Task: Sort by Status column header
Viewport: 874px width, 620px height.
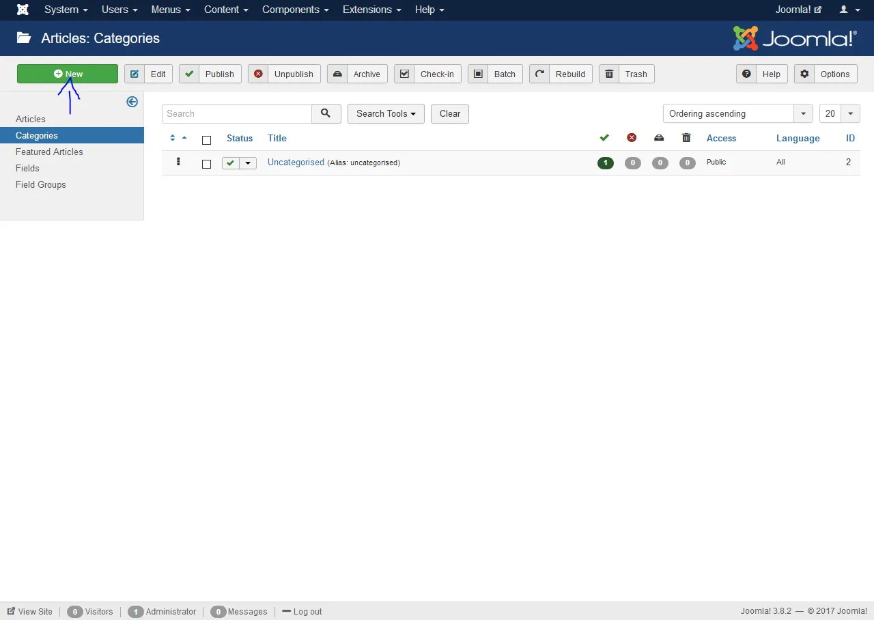Action: pyautogui.click(x=240, y=138)
